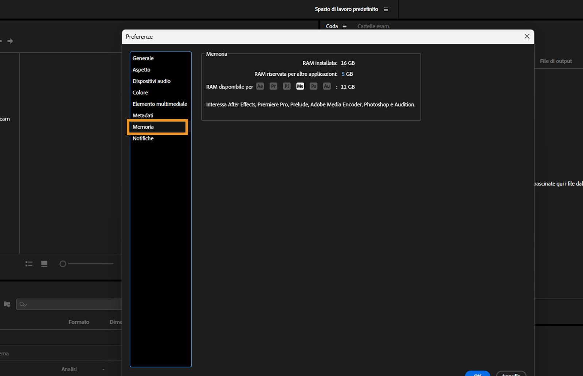Click the After Effects (Ae) icon
The image size is (583, 376).
260,86
